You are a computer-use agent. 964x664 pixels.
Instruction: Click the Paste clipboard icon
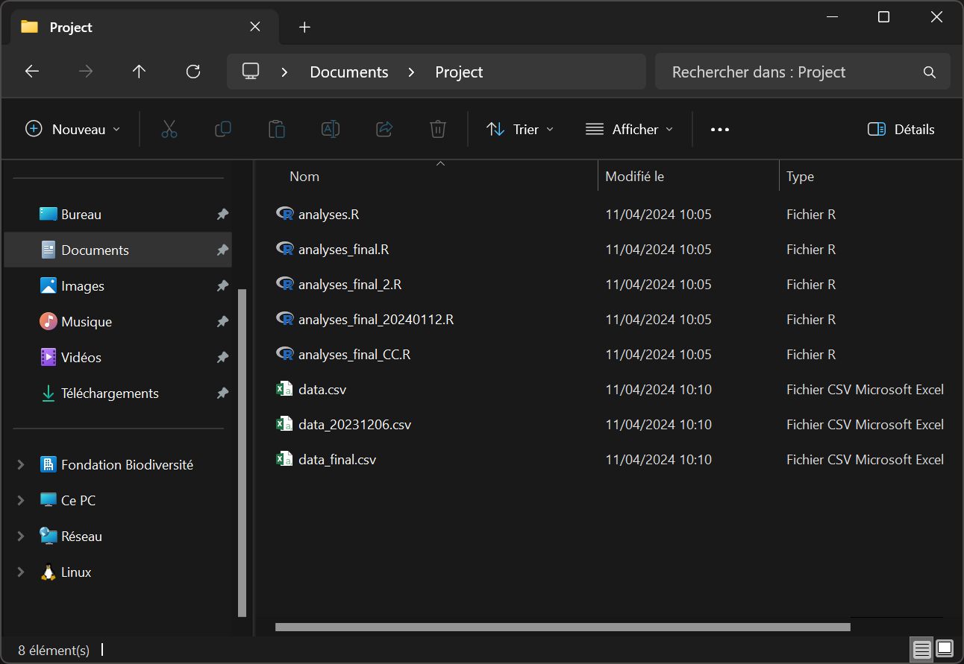(x=277, y=129)
